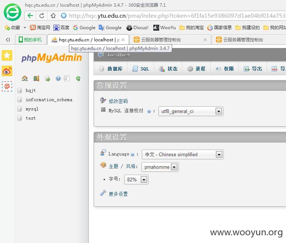Close first 云服务器管理控制台 tab
The image size is (286, 243).
pos(205,40)
